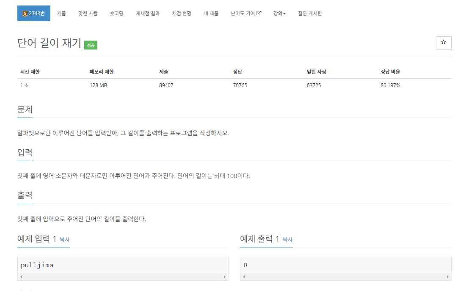The height and width of the screenshot is (291, 466).
Task: Copy example output with 복사 link
Action: (287, 239)
